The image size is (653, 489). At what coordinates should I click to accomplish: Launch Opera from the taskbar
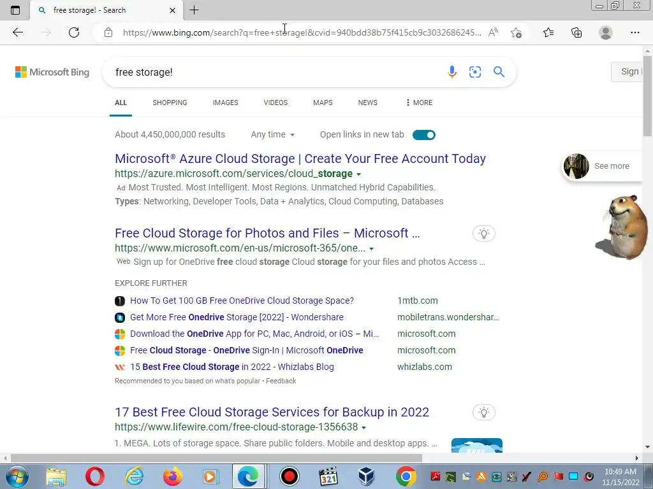click(95, 476)
